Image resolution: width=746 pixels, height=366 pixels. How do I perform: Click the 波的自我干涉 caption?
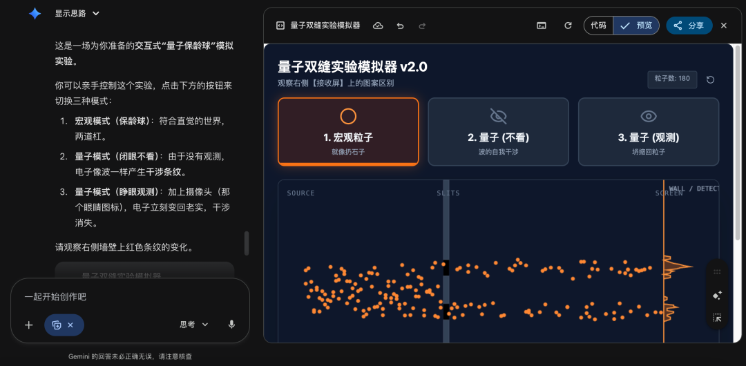point(498,152)
